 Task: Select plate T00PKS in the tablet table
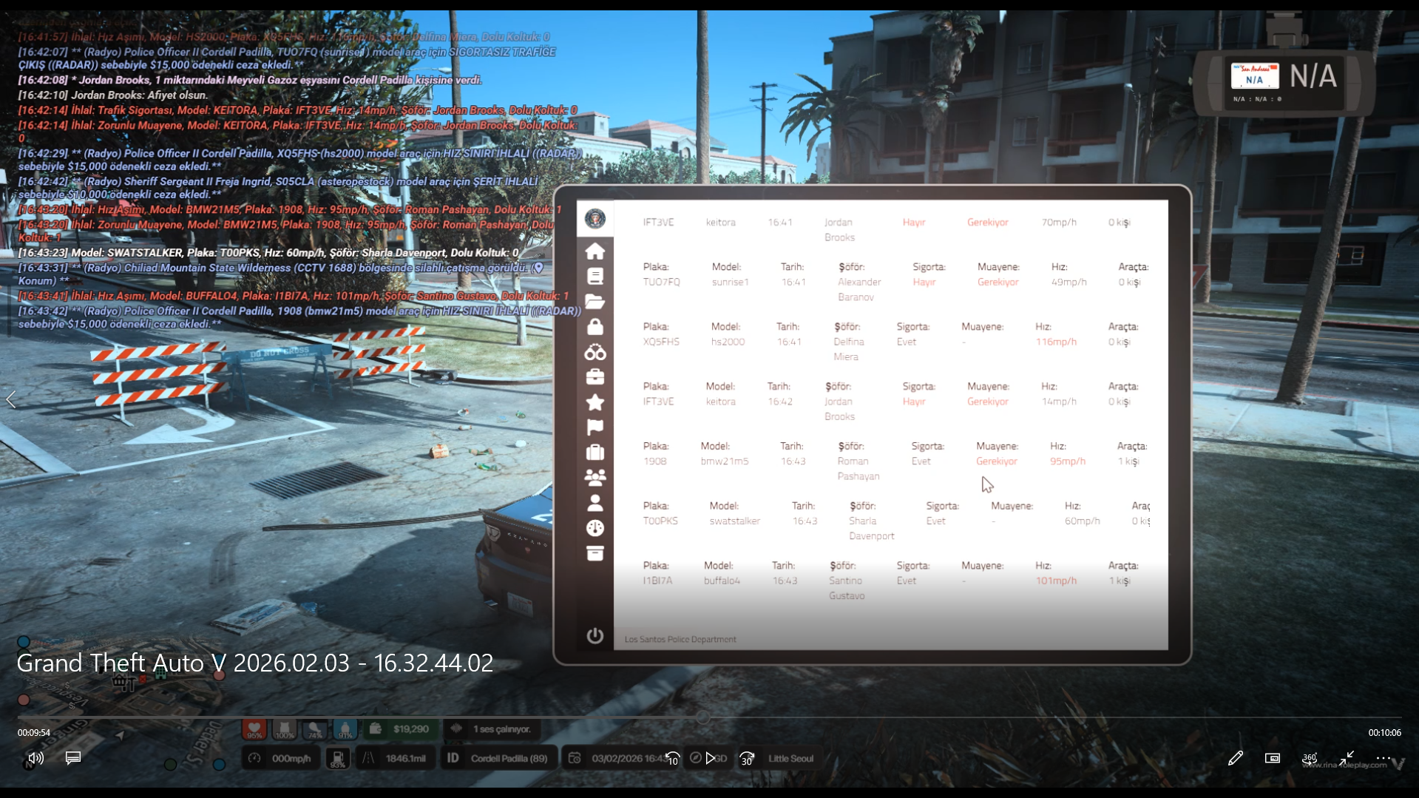point(660,521)
